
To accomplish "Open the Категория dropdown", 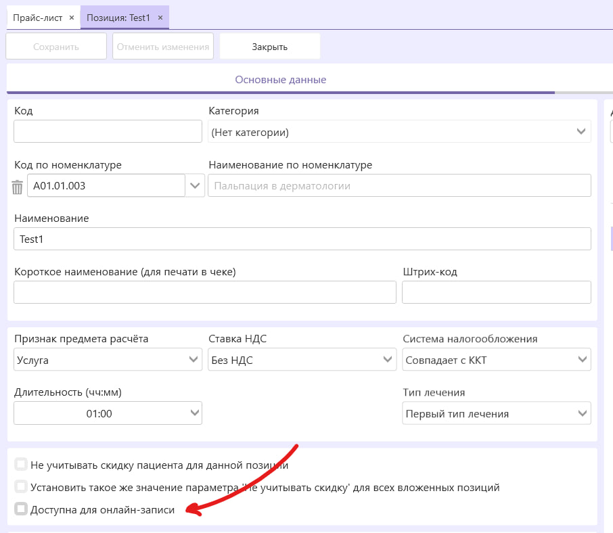I will pos(399,132).
